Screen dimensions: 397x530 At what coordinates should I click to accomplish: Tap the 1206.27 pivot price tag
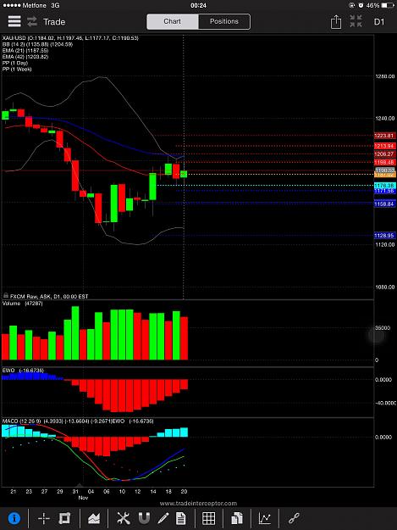pos(384,153)
